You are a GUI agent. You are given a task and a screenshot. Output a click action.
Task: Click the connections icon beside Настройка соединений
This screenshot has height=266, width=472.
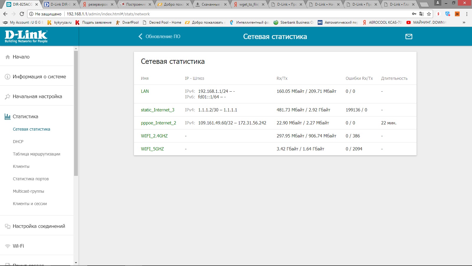tap(8, 226)
